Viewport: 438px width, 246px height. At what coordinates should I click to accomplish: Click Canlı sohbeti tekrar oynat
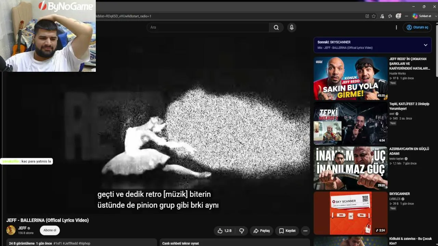point(180,243)
